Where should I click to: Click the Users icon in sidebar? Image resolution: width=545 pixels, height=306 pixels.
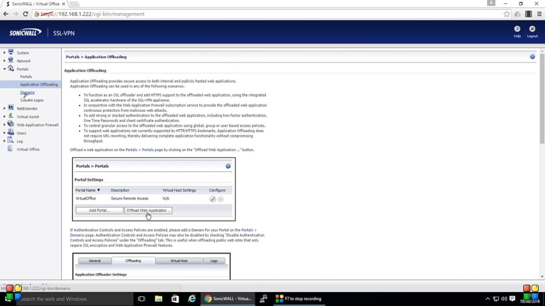[x=11, y=133]
